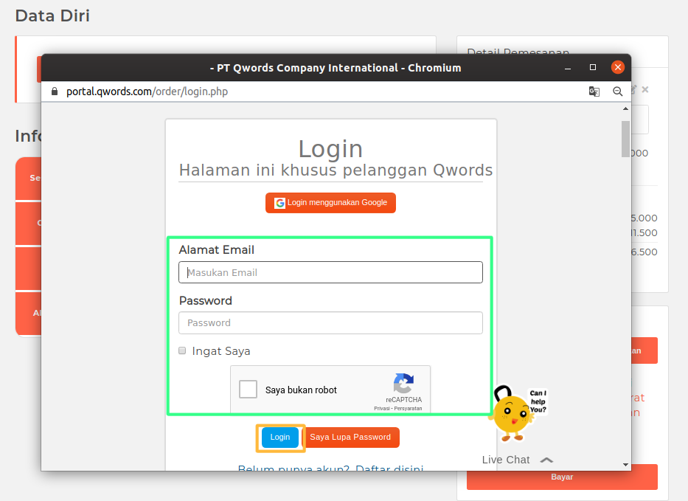Click the Google translate icon in address bar
The height and width of the screenshot is (501, 688).
point(594,91)
